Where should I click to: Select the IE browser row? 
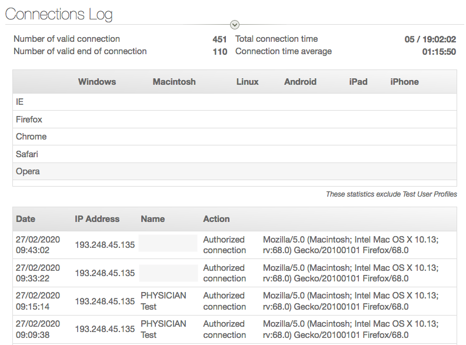[x=20, y=102]
